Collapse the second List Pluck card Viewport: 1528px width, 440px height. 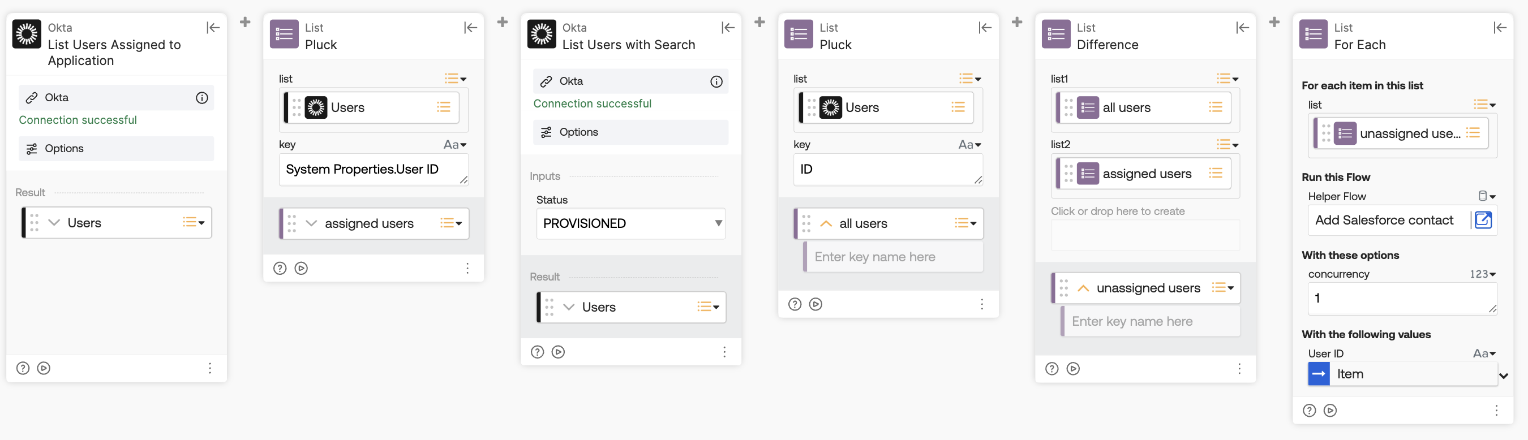[x=985, y=27]
